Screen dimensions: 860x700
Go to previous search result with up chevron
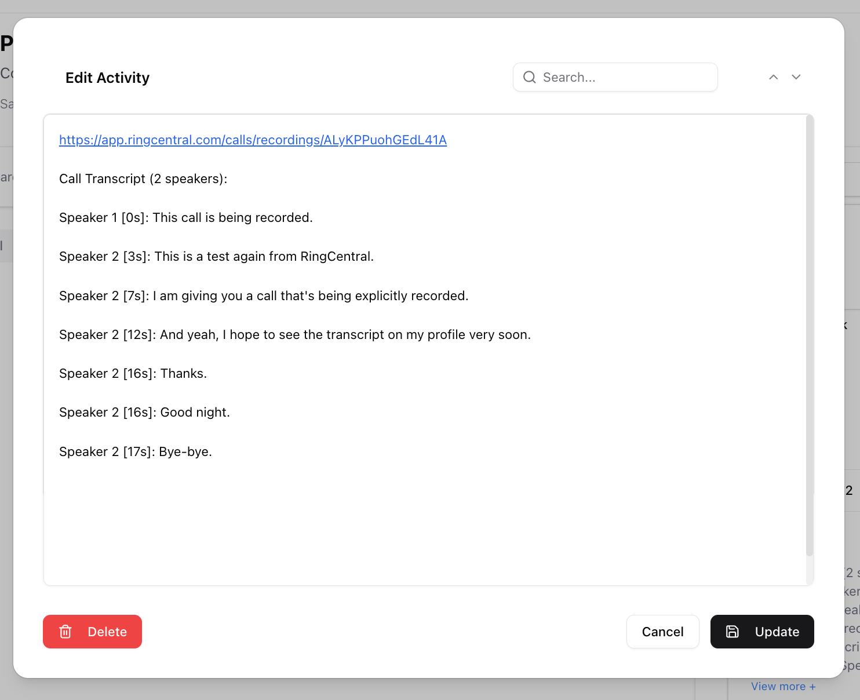pos(773,77)
